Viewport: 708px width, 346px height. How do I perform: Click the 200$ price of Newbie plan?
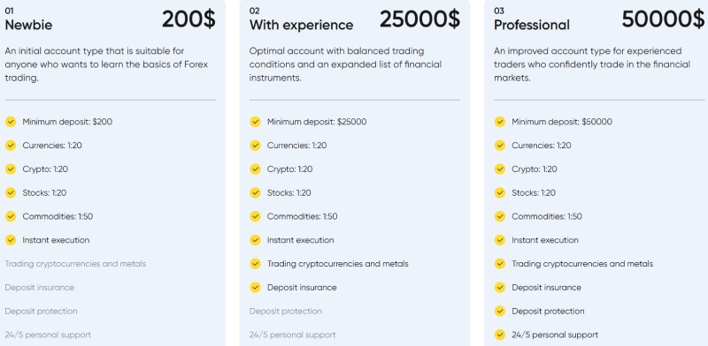coord(189,19)
